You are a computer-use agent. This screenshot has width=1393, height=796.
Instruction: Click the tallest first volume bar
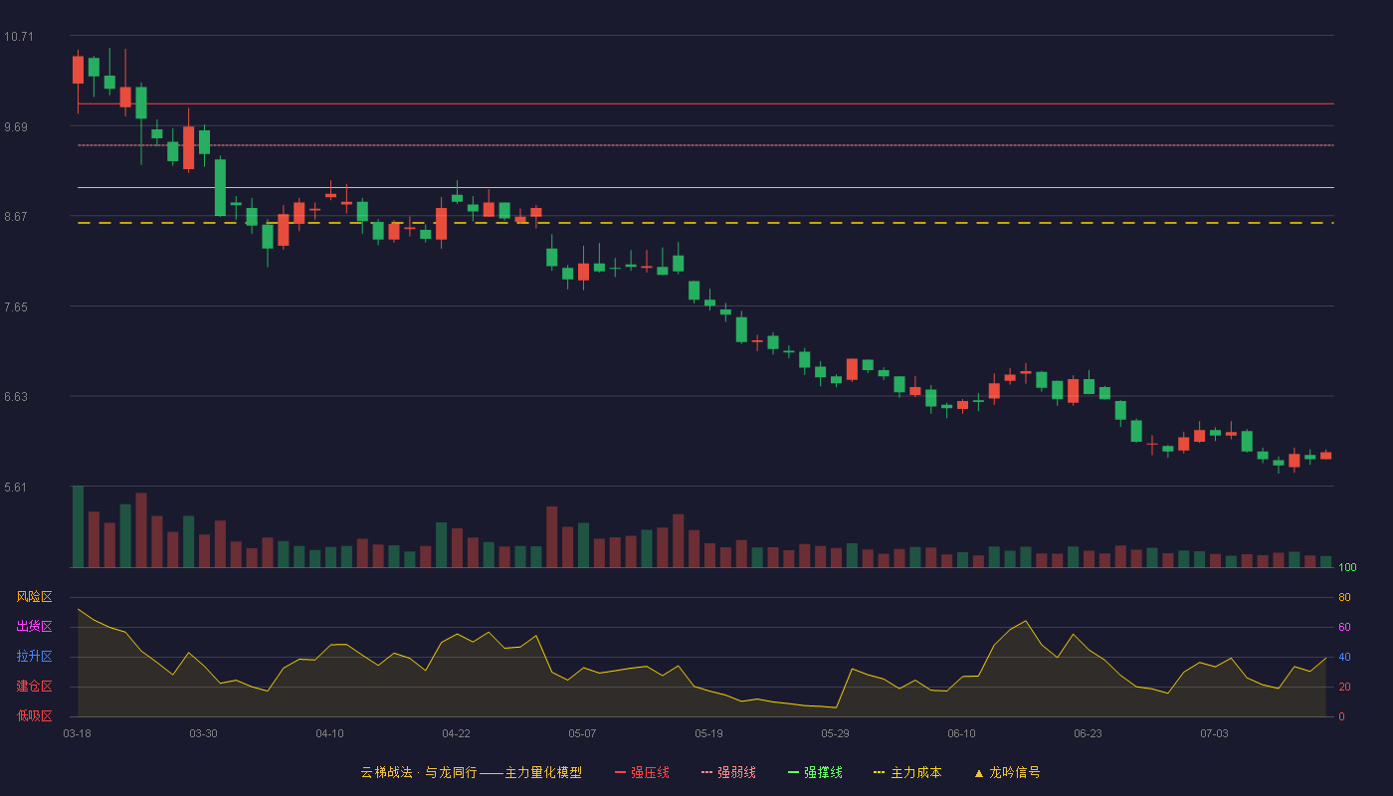coord(78,526)
